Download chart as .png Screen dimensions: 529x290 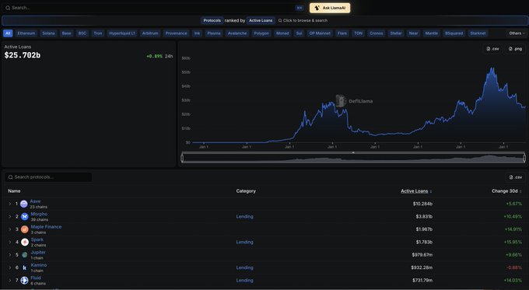click(515, 49)
